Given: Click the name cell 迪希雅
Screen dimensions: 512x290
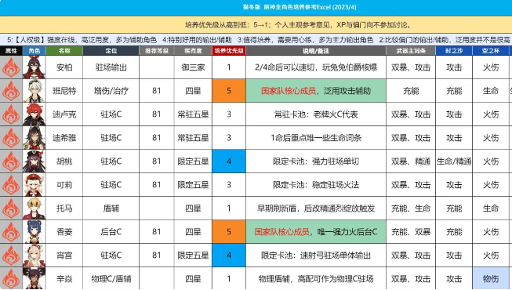Looking at the screenshot, I should click(64, 138).
